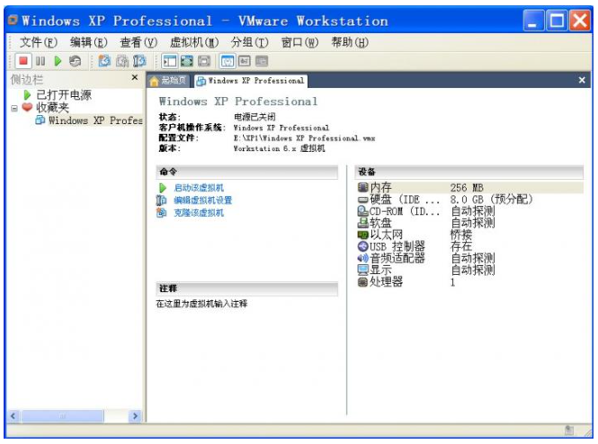598x444 pixels.
Task: Toggle the sidebar display toolbar icon
Action: point(171,62)
